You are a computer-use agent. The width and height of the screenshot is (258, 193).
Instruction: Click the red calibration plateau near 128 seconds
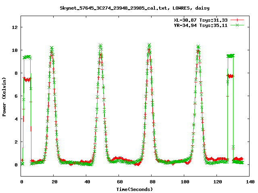point(231,76)
